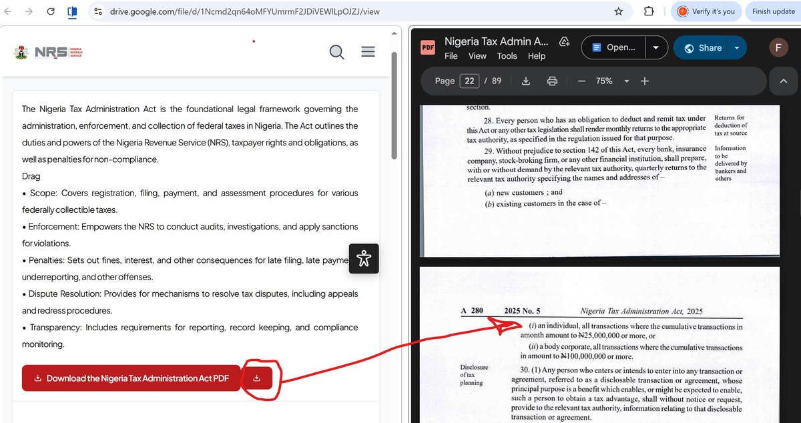The height and width of the screenshot is (423, 801).
Task: Reload the page with refresh icon
Action: (x=51, y=11)
